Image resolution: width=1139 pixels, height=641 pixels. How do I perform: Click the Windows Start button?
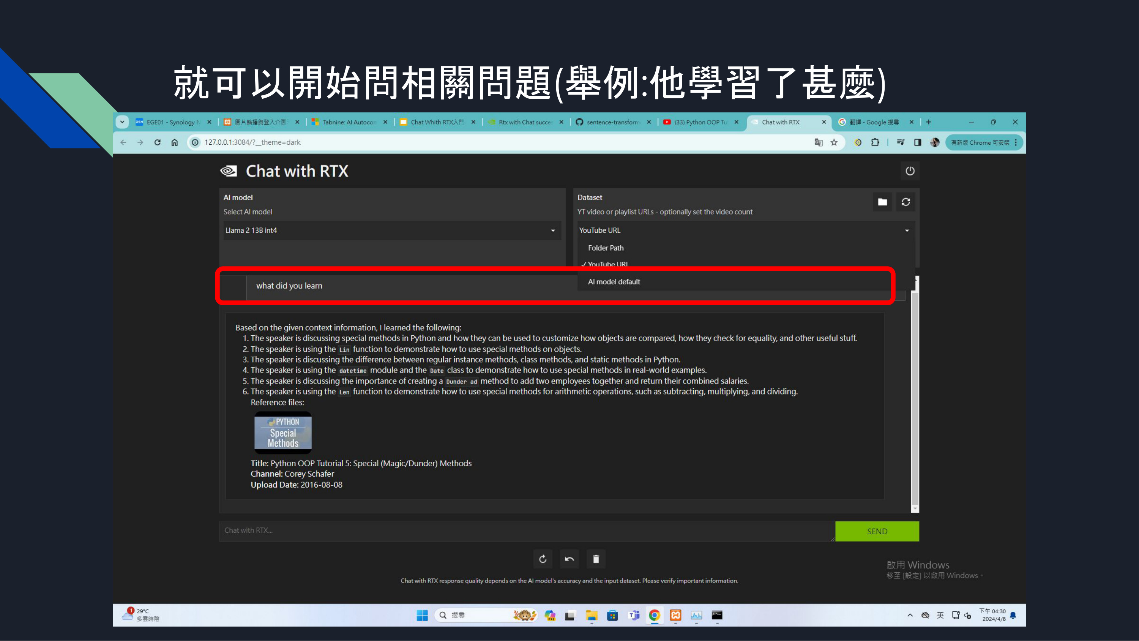click(x=422, y=615)
